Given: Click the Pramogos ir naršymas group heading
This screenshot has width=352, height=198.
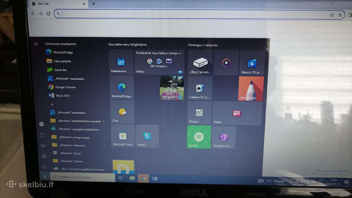Looking at the screenshot, I should coord(203,45).
